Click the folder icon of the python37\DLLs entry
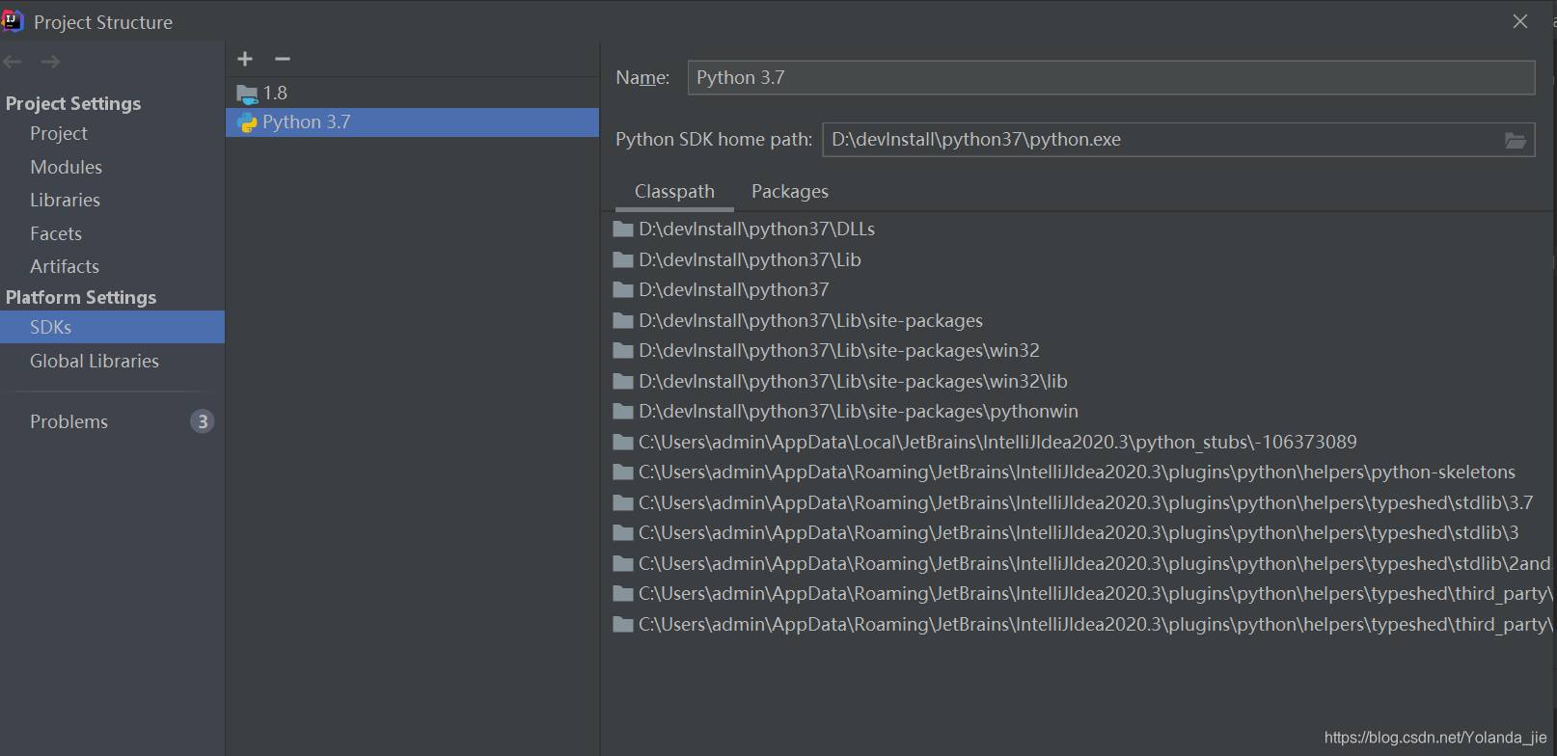Screen dimensions: 1557x756 click(623, 229)
